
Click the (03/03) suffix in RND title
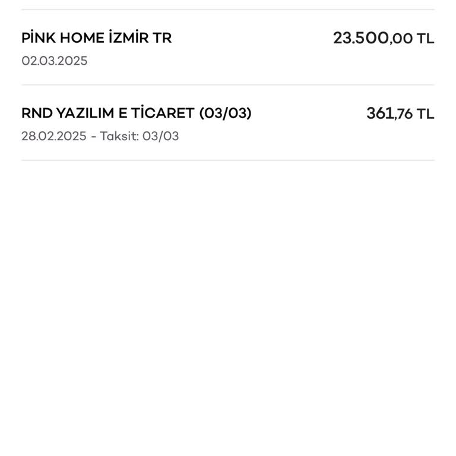[x=226, y=113]
